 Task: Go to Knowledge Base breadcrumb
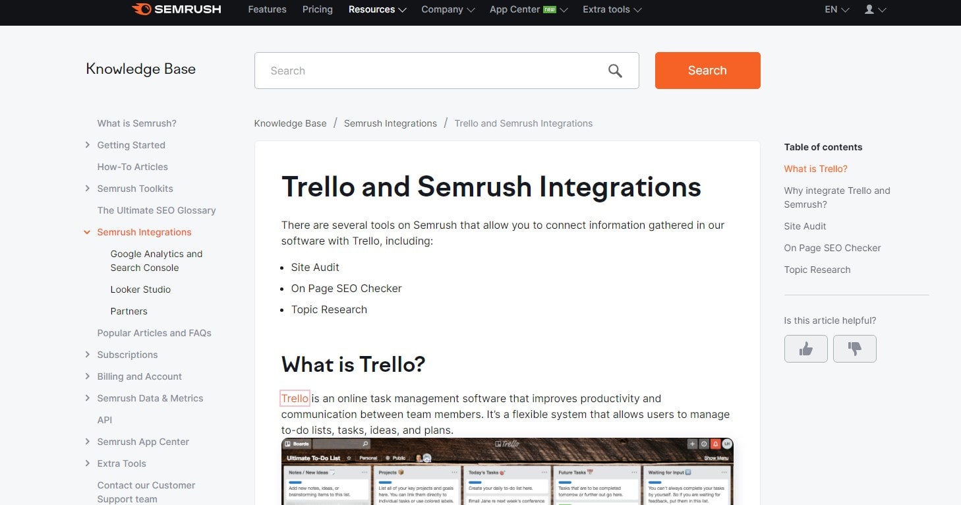(x=290, y=123)
